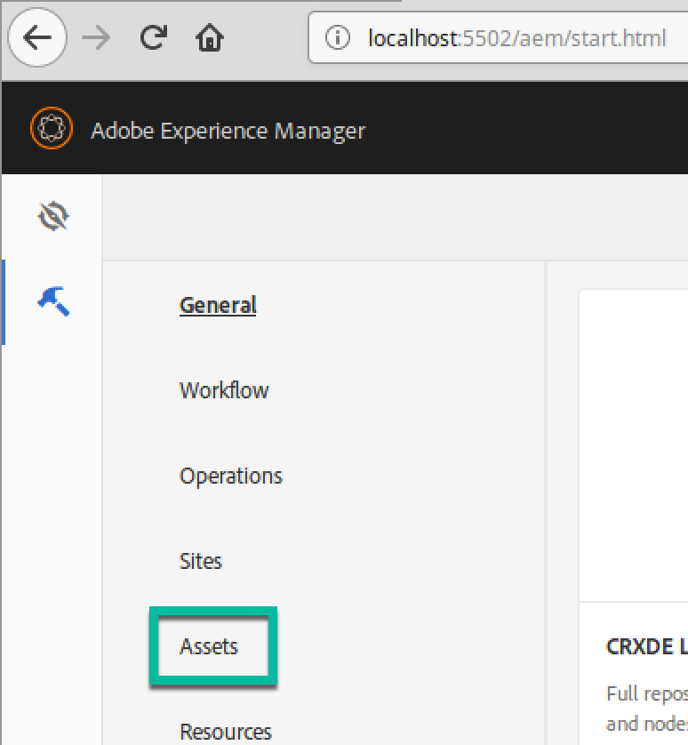Open the CRXDE Lite card title
Screen dimensions: 688x745
pos(646,646)
